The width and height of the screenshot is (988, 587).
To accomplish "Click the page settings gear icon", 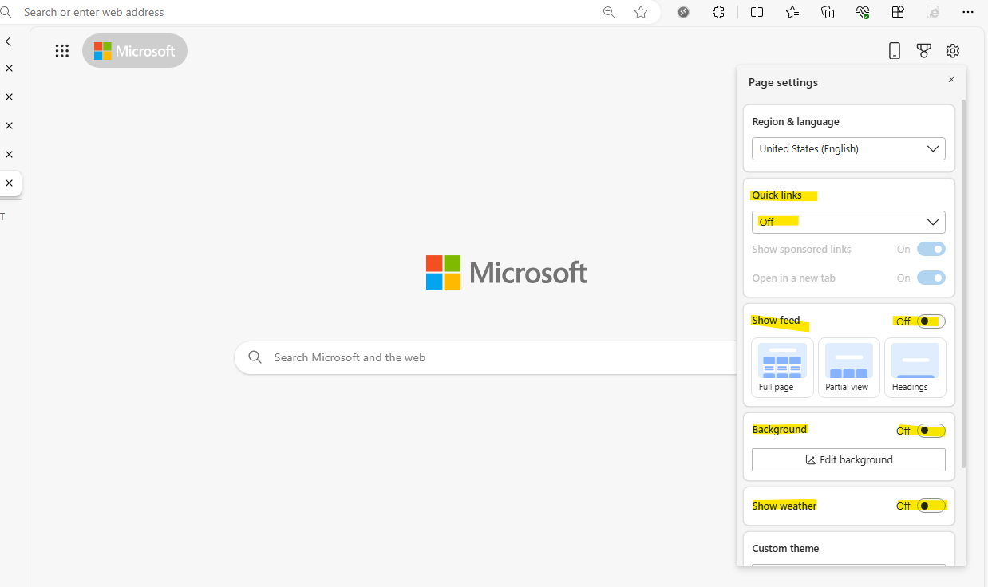I will click(x=952, y=50).
